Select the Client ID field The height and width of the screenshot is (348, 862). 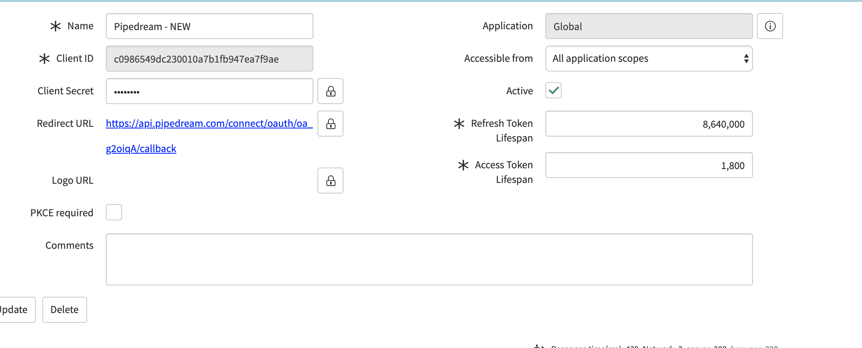[x=209, y=59]
